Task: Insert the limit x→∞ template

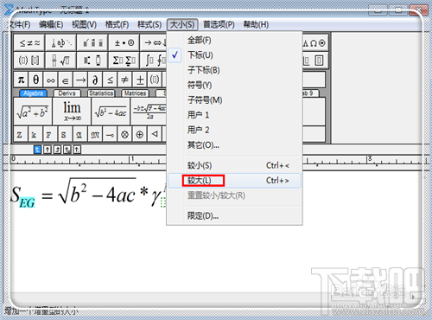Action: click(72, 112)
